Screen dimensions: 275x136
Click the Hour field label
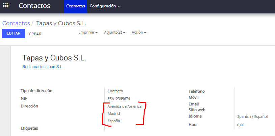[x=193, y=125]
